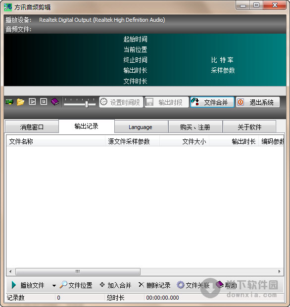Minimize the 方讯音频剪辑 window

click(x=243, y=5)
